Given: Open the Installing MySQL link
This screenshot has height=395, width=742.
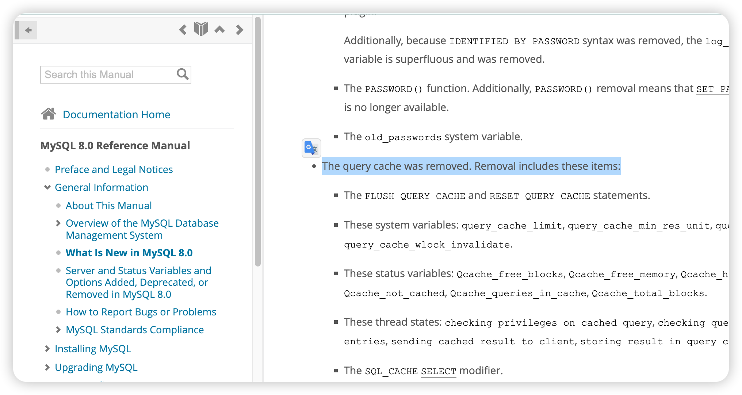Looking at the screenshot, I should 93,349.
